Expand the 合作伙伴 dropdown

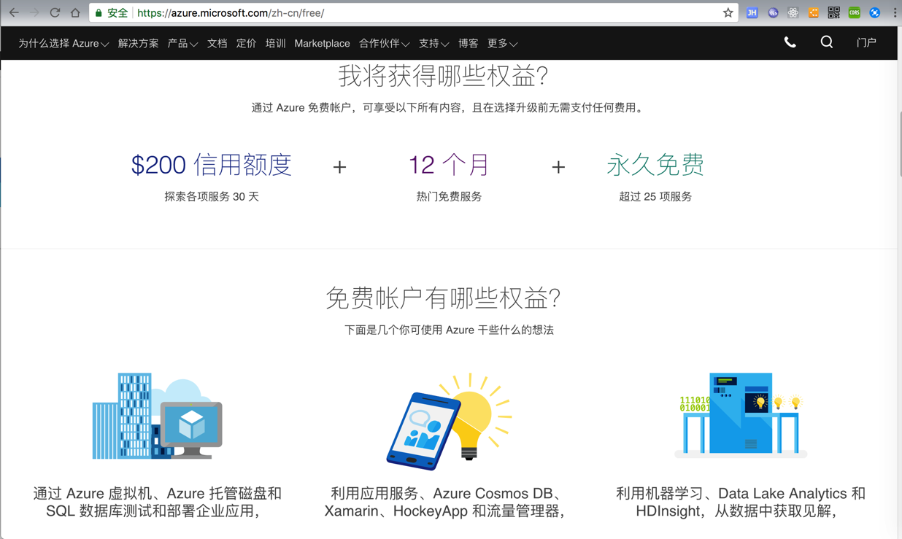tap(384, 44)
